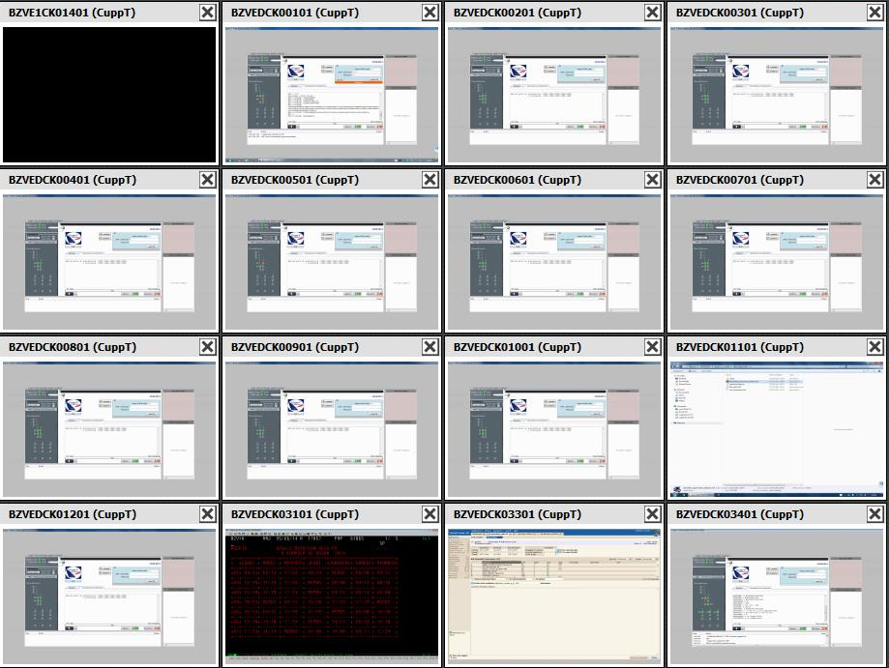Open the BZVEDCK03101 red terminal thumbnail
Viewport: 889px width, 668px height.
point(332,596)
